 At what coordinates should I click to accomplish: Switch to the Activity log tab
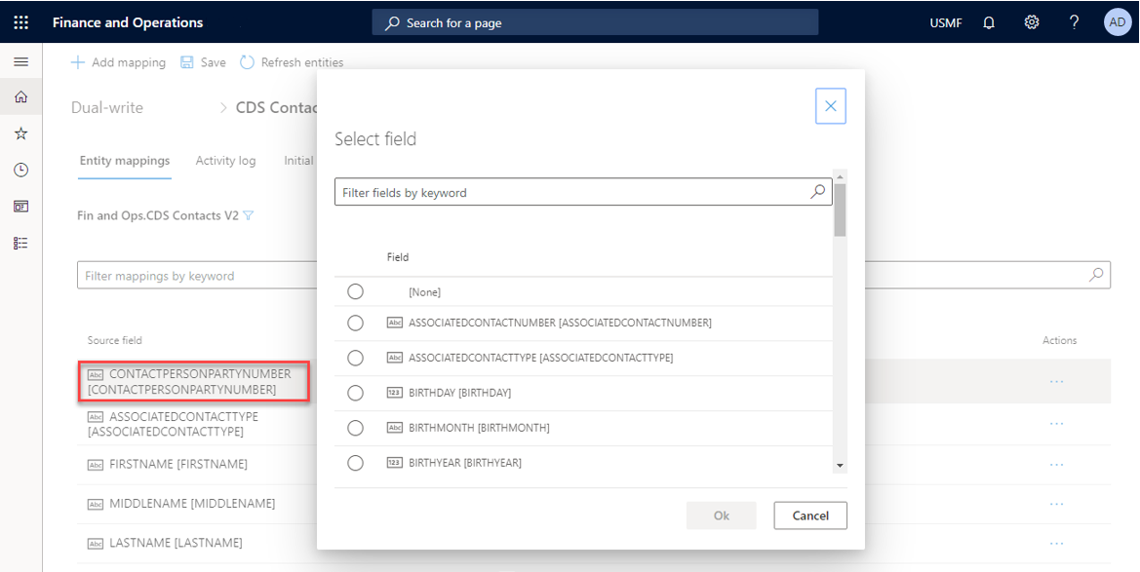click(x=225, y=161)
